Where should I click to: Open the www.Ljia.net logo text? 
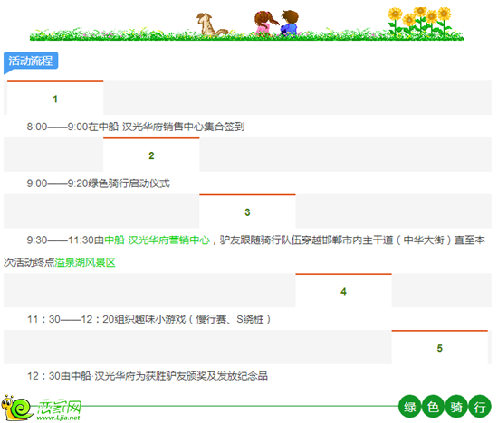pyautogui.click(x=59, y=418)
